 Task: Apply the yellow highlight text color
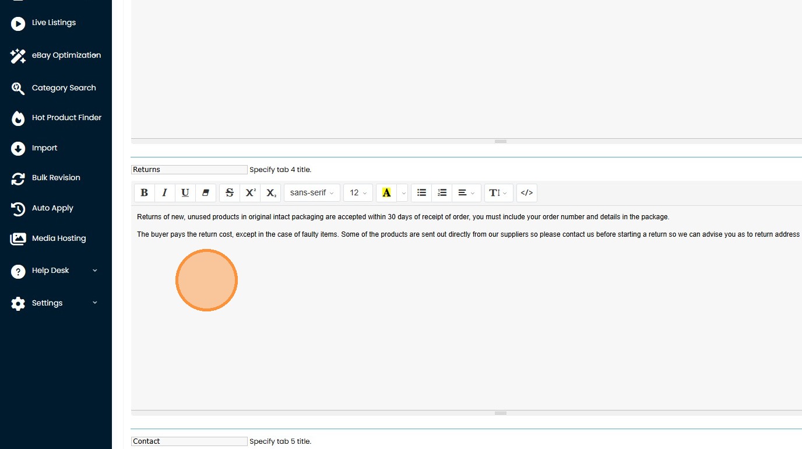tap(386, 193)
